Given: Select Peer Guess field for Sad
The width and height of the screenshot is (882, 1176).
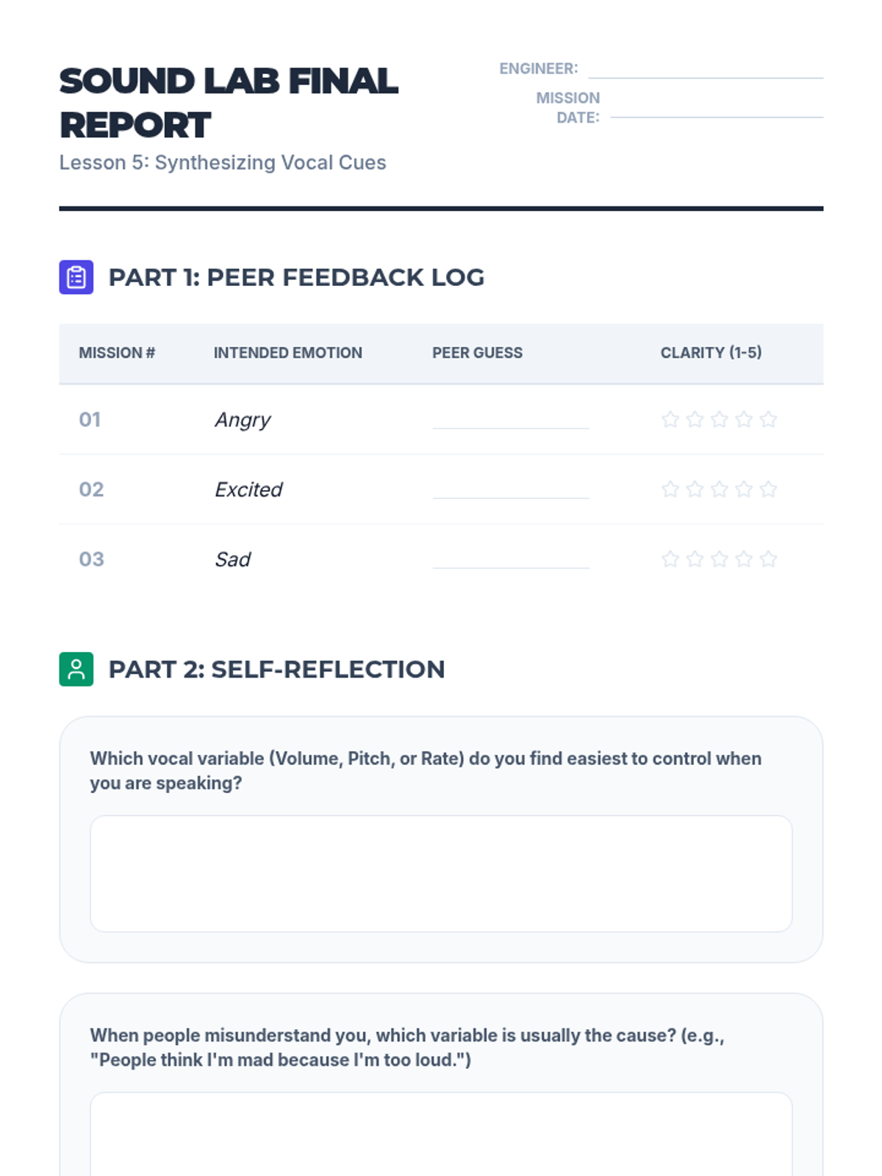Looking at the screenshot, I should point(511,560).
